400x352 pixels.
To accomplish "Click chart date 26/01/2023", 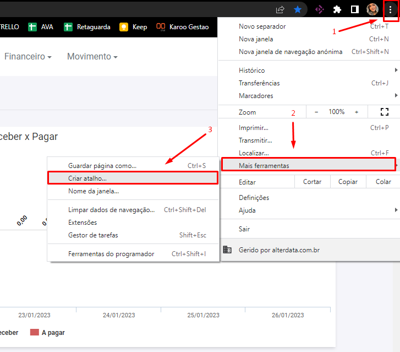I will coord(288,315).
